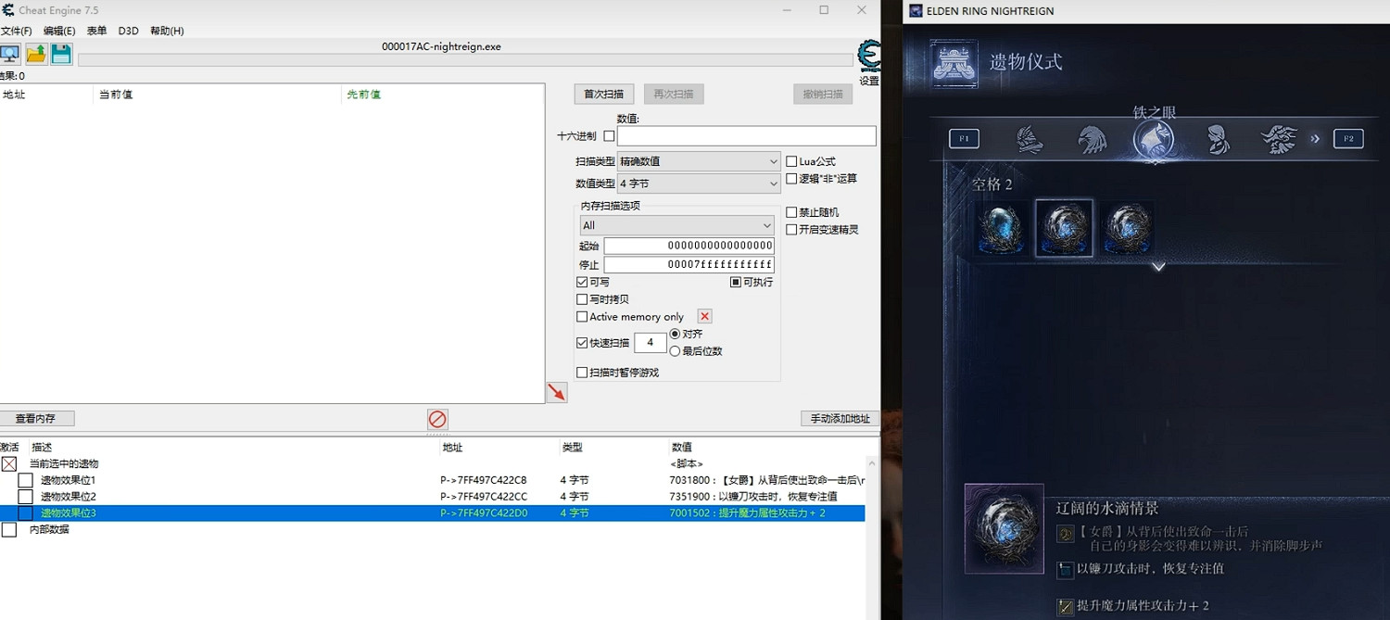Click the red circle clear list icon
1390x620 pixels.
[437, 419]
